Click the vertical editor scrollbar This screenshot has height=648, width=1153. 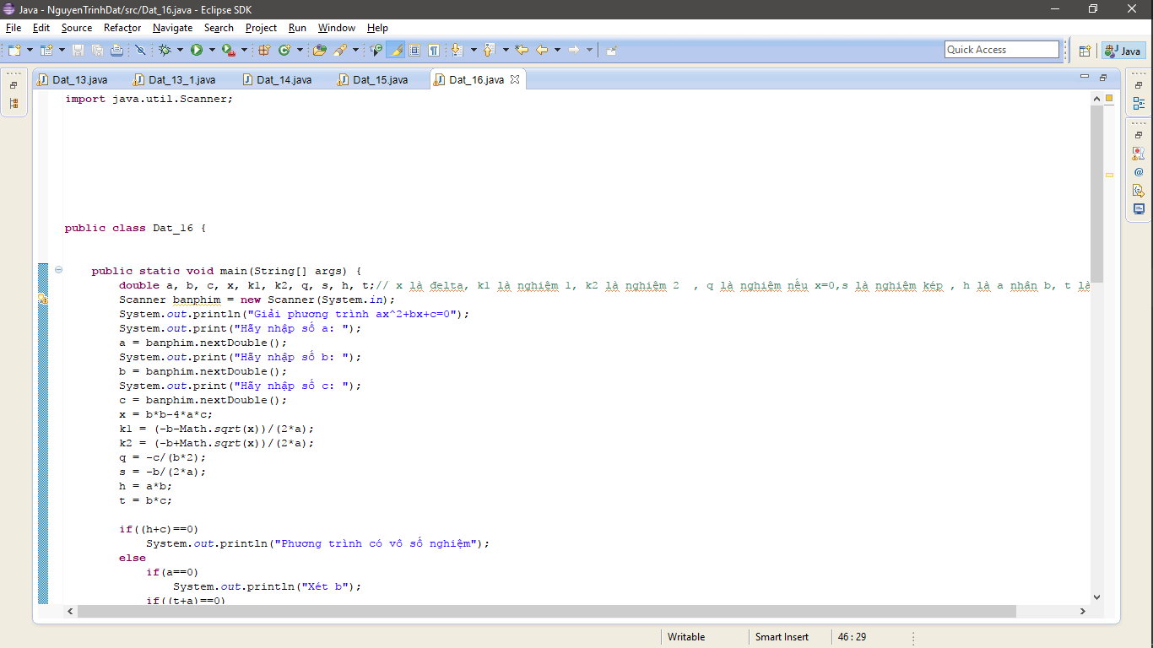click(1096, 194)
